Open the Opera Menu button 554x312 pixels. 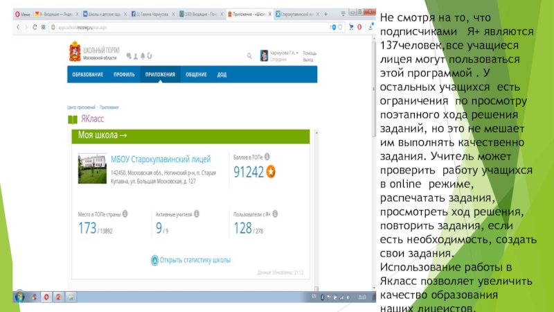[23, 14]
